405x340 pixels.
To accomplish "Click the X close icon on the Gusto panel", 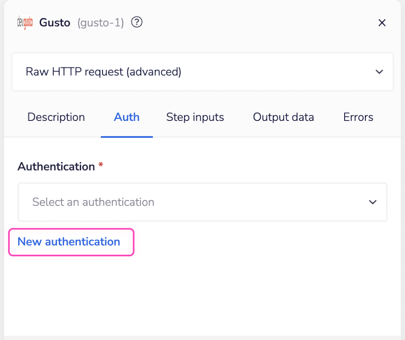I will [x=382, y=23].
